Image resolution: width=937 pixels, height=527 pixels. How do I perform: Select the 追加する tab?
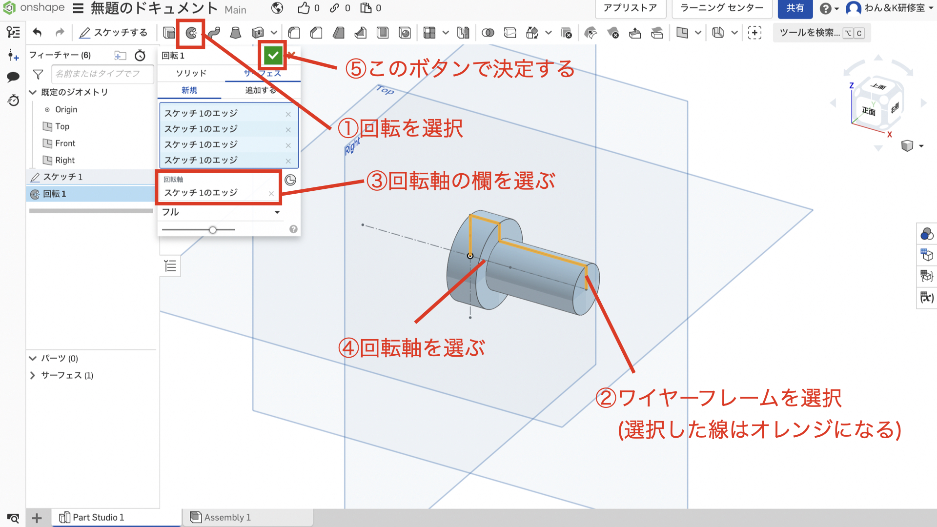pyautogui.click(x=261, y=90)
